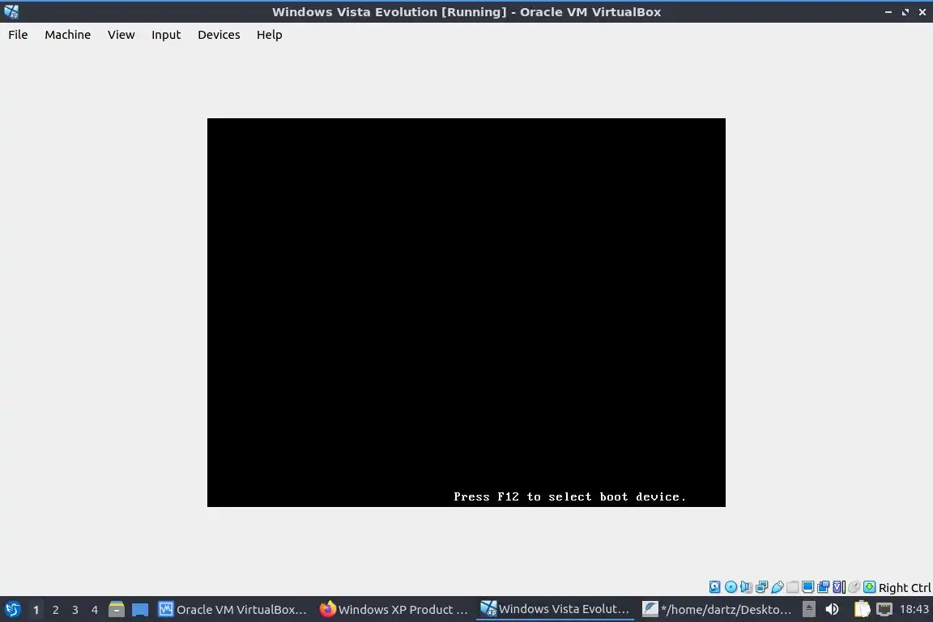Click the removable media eject tray icon
The width and height of the screenshot is (933, 622).
808,610
